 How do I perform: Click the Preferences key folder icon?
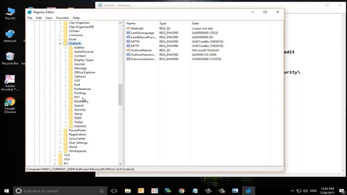coord(71,89)
